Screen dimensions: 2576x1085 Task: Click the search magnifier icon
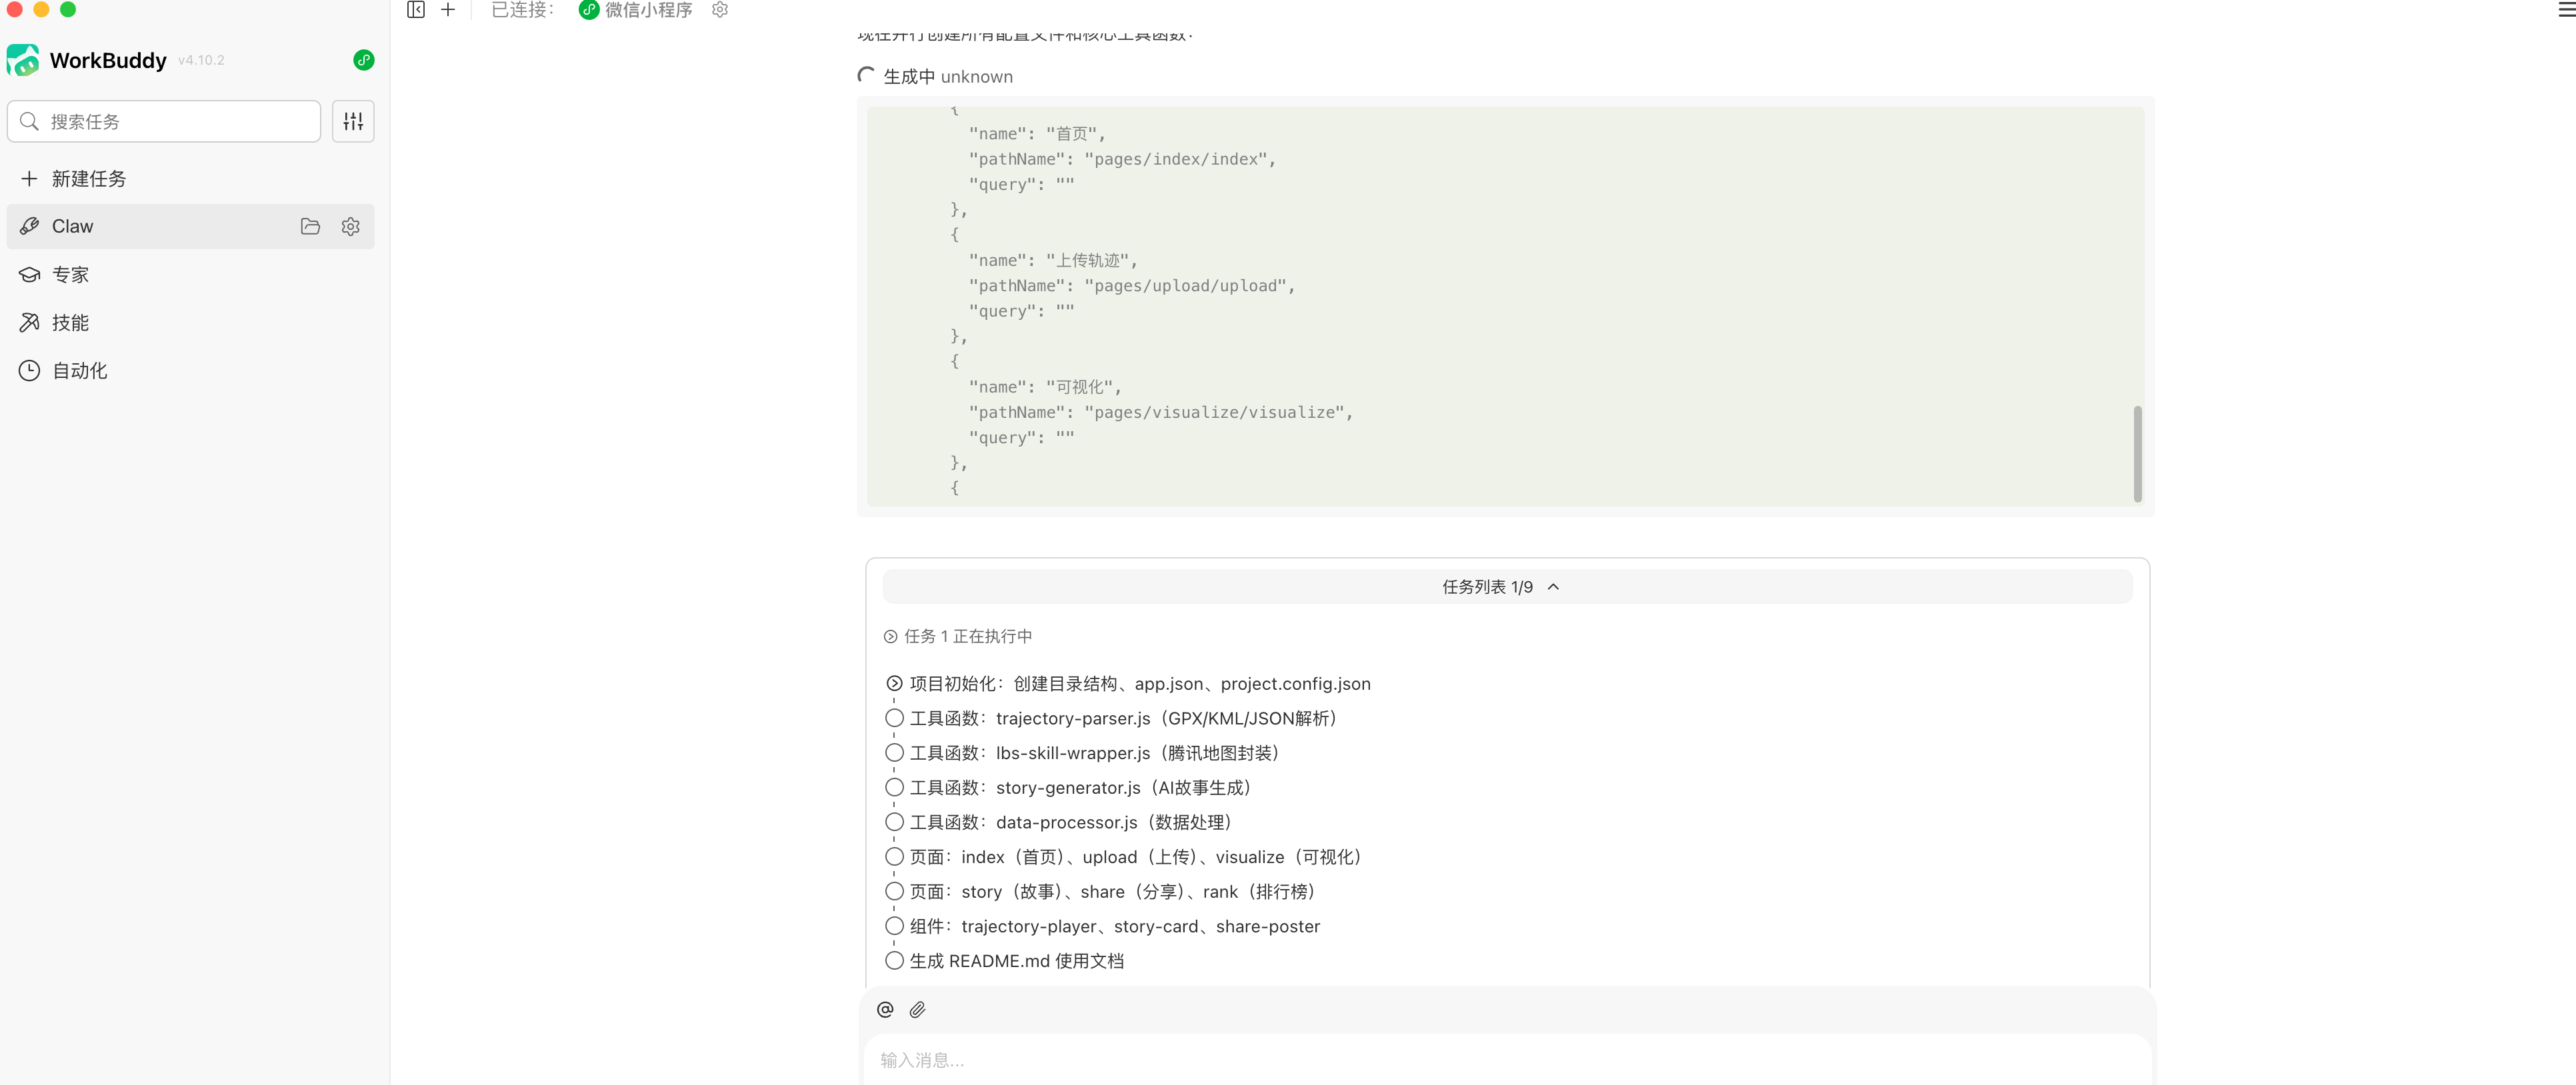30,121
